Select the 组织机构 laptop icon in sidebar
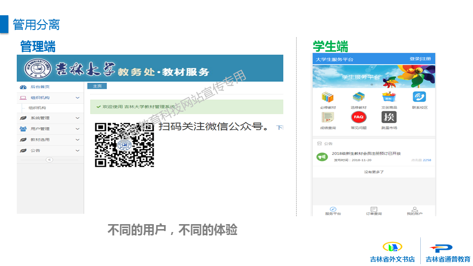This screenshot has width=473, height=266. point(23,98)
